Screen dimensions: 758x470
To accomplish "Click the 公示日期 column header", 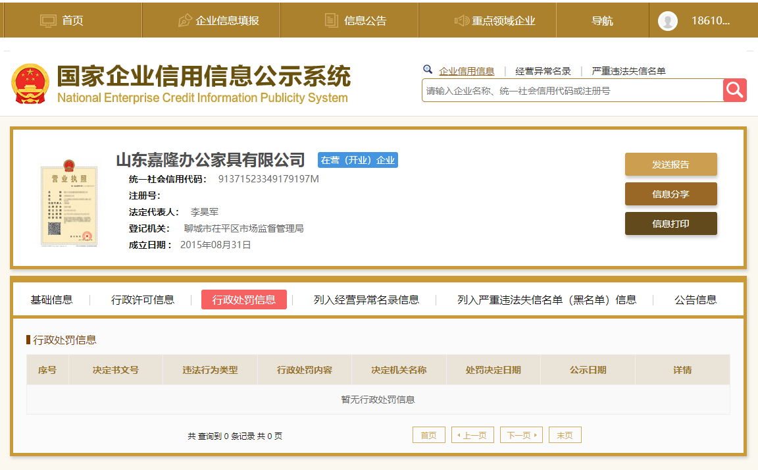I will (588, 370).
